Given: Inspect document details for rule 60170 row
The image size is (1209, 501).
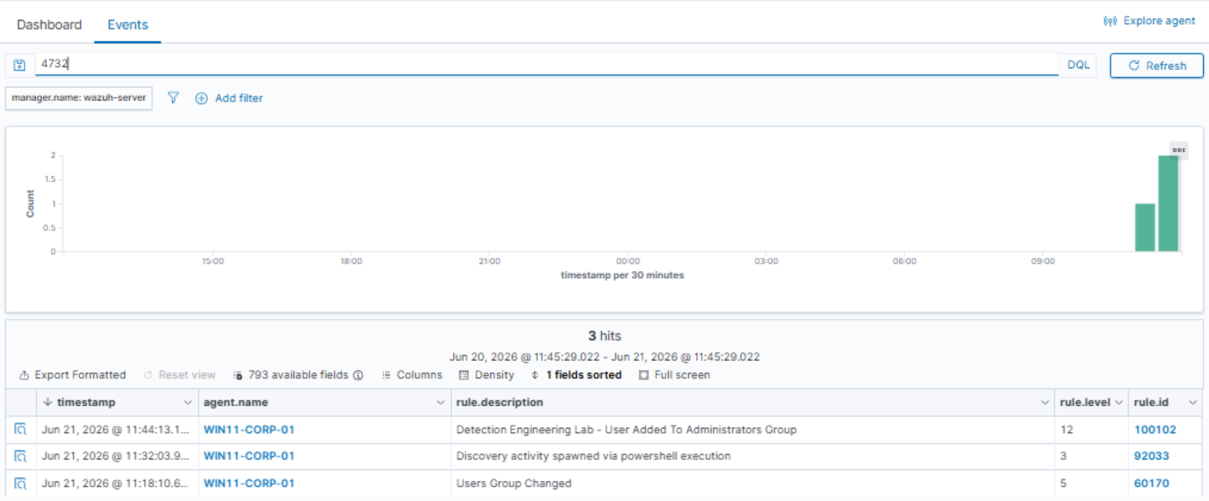Looking at the screenshot, I should click(x=20, y=484).
